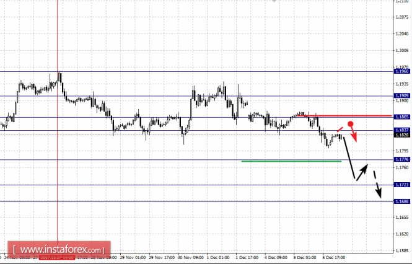The width and height of the screenshot is (412, 264).
Task: Click the gray triangle marker at chart top
Action: (274, 2)
